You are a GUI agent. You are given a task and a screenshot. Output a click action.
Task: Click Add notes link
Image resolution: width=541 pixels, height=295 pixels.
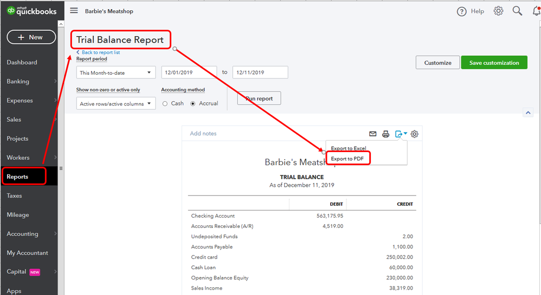point(203,133)
